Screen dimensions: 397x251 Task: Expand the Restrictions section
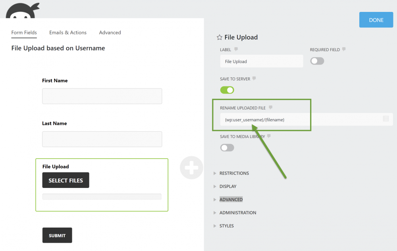click(234, 173)
